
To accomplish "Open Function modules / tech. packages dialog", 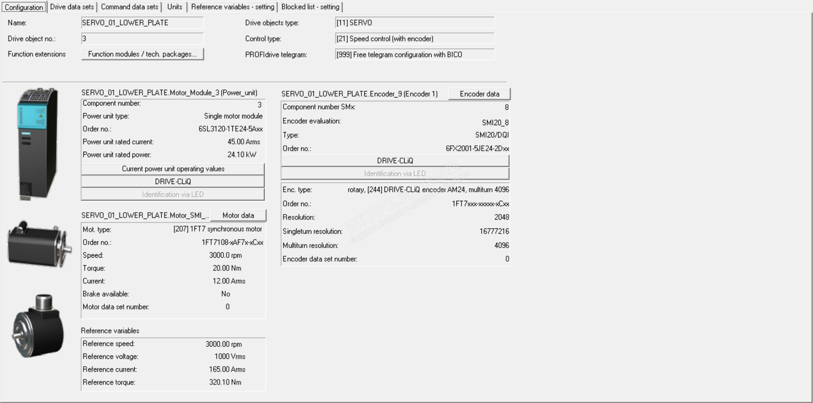I will [142, 54].
